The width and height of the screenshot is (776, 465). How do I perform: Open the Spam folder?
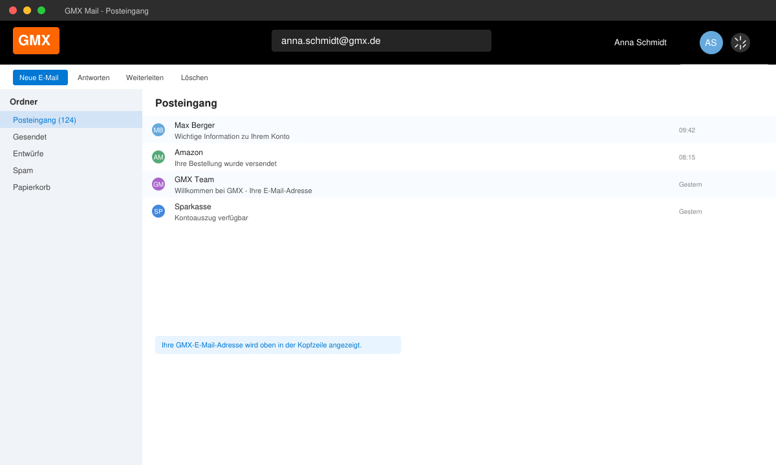tap(71, 170)
